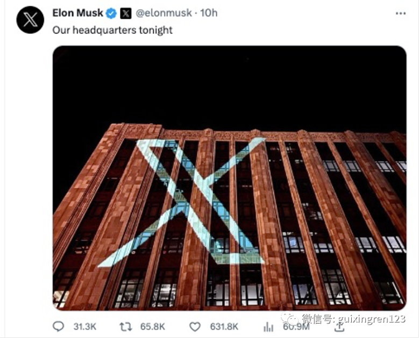Screen dimensions: 419x338
Task: Click the "Our headquarters tonight" post text
Action: tap(112, 30)
